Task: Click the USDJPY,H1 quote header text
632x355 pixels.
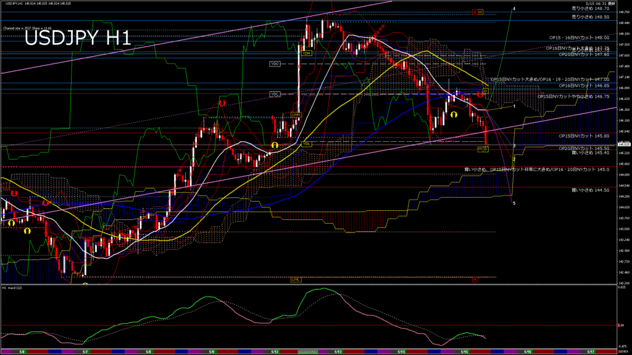Action: (38, 3)
